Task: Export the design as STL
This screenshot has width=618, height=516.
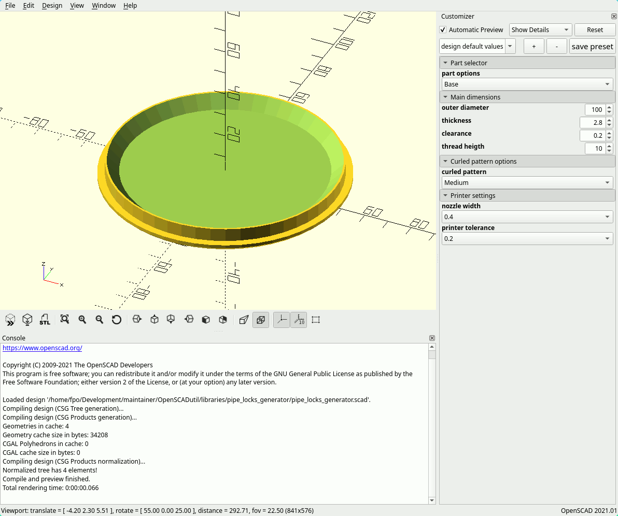Action: 45,320
